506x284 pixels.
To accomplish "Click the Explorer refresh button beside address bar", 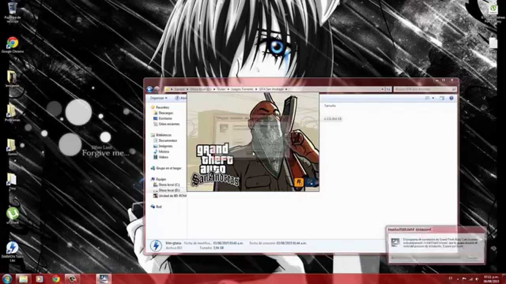I will click(388, 89).
